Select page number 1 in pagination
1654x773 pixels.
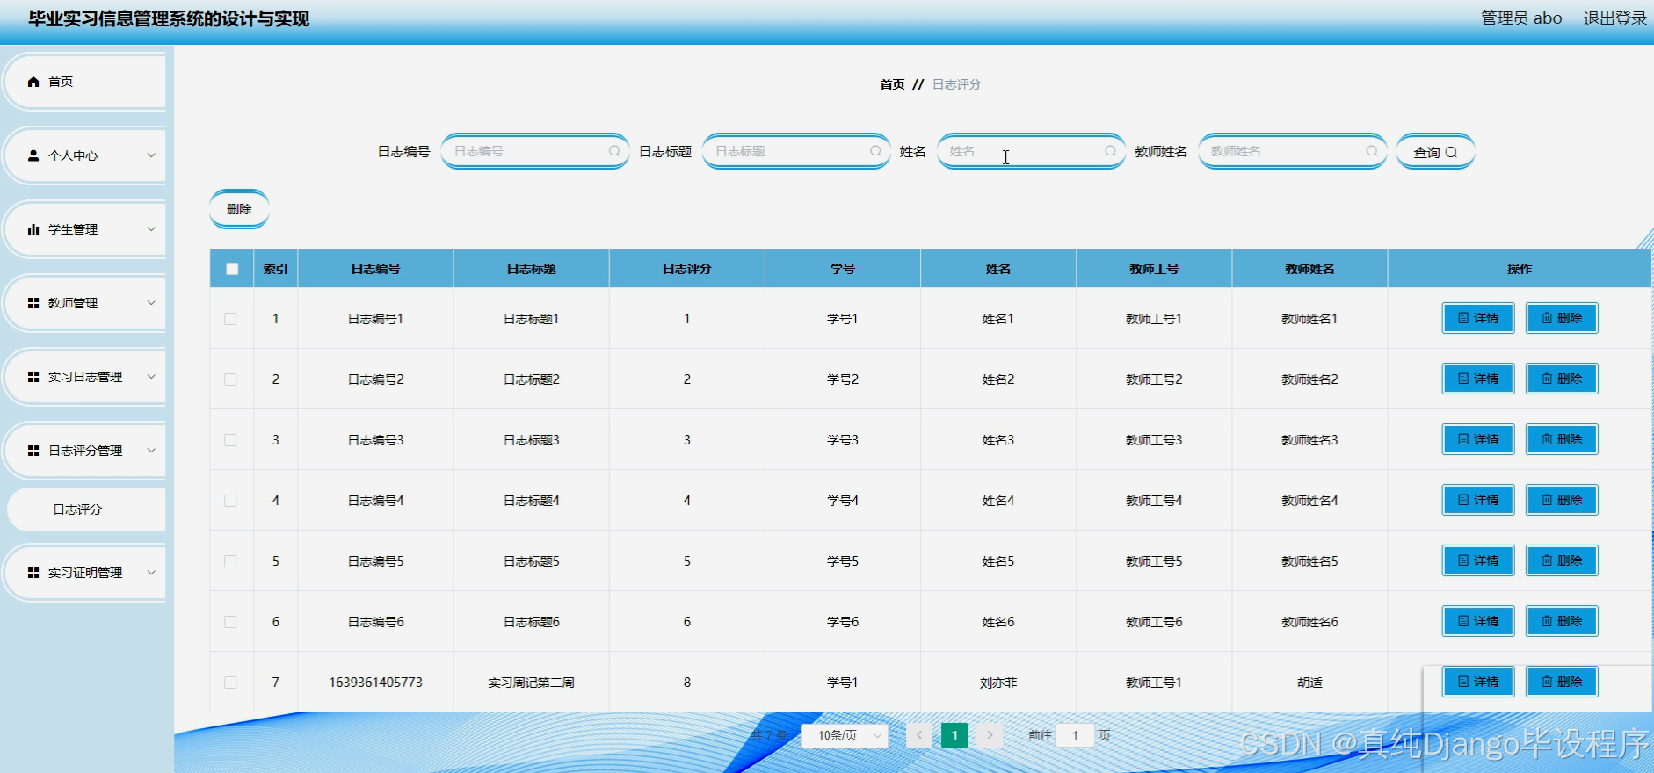click(954, 735)
